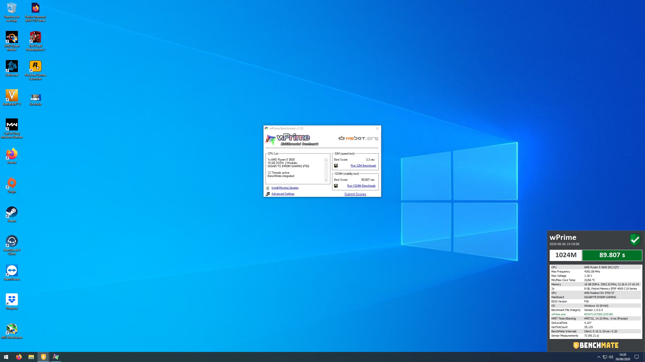This screenshot has height=362, width=645.
Task: Select the Mainboard GIGABYTE B450M GAMING row
Action: coord(596,297)
